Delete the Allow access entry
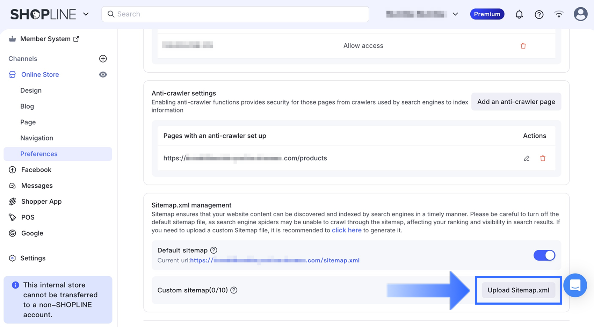This screenshot has width=594, height=327. [523, 46]
